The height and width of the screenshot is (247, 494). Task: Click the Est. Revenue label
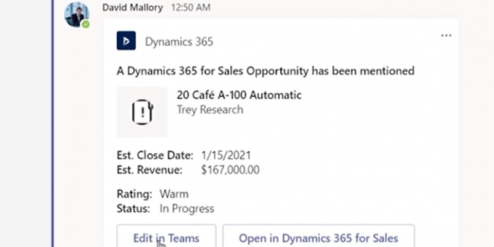[149, 170]
